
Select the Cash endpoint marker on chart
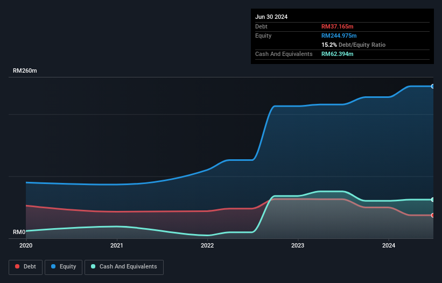point(433,200)
